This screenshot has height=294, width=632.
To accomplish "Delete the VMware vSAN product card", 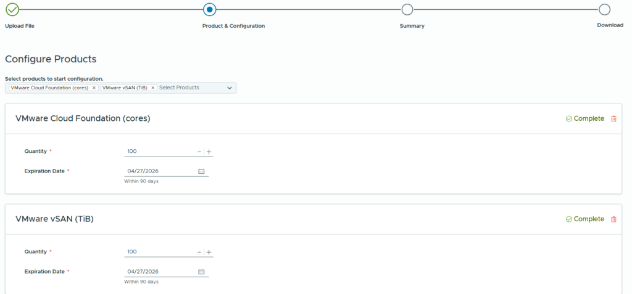I will 613,219.
